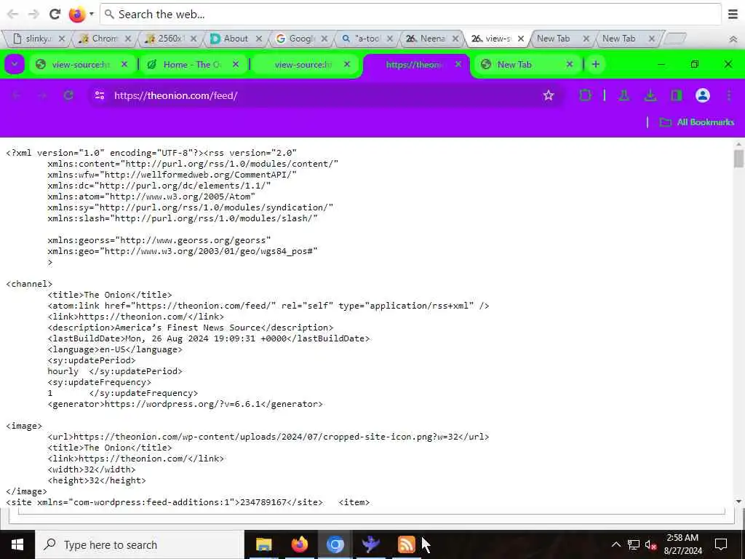Click the 'America's Finest News Source' description

tap(191, 328)
